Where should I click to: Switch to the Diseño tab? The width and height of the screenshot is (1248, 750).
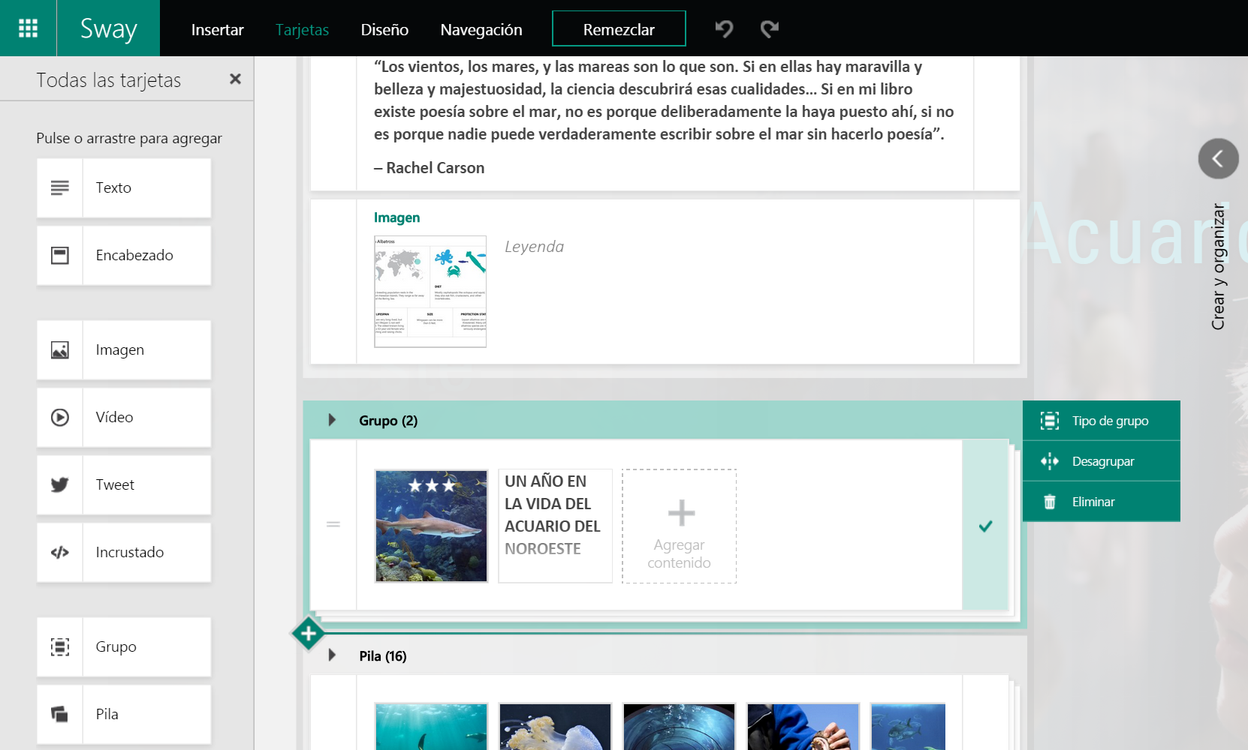pyautogui.click(x=384, y=30)
